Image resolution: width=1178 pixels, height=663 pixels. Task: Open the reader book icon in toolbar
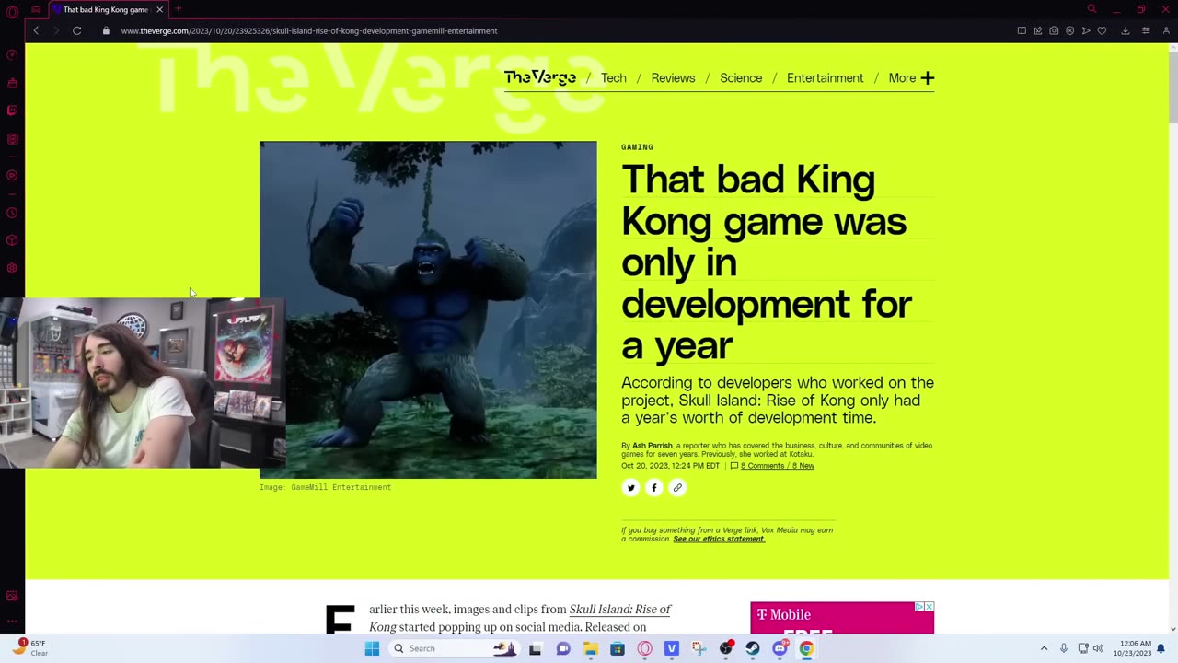(1022, 30)
